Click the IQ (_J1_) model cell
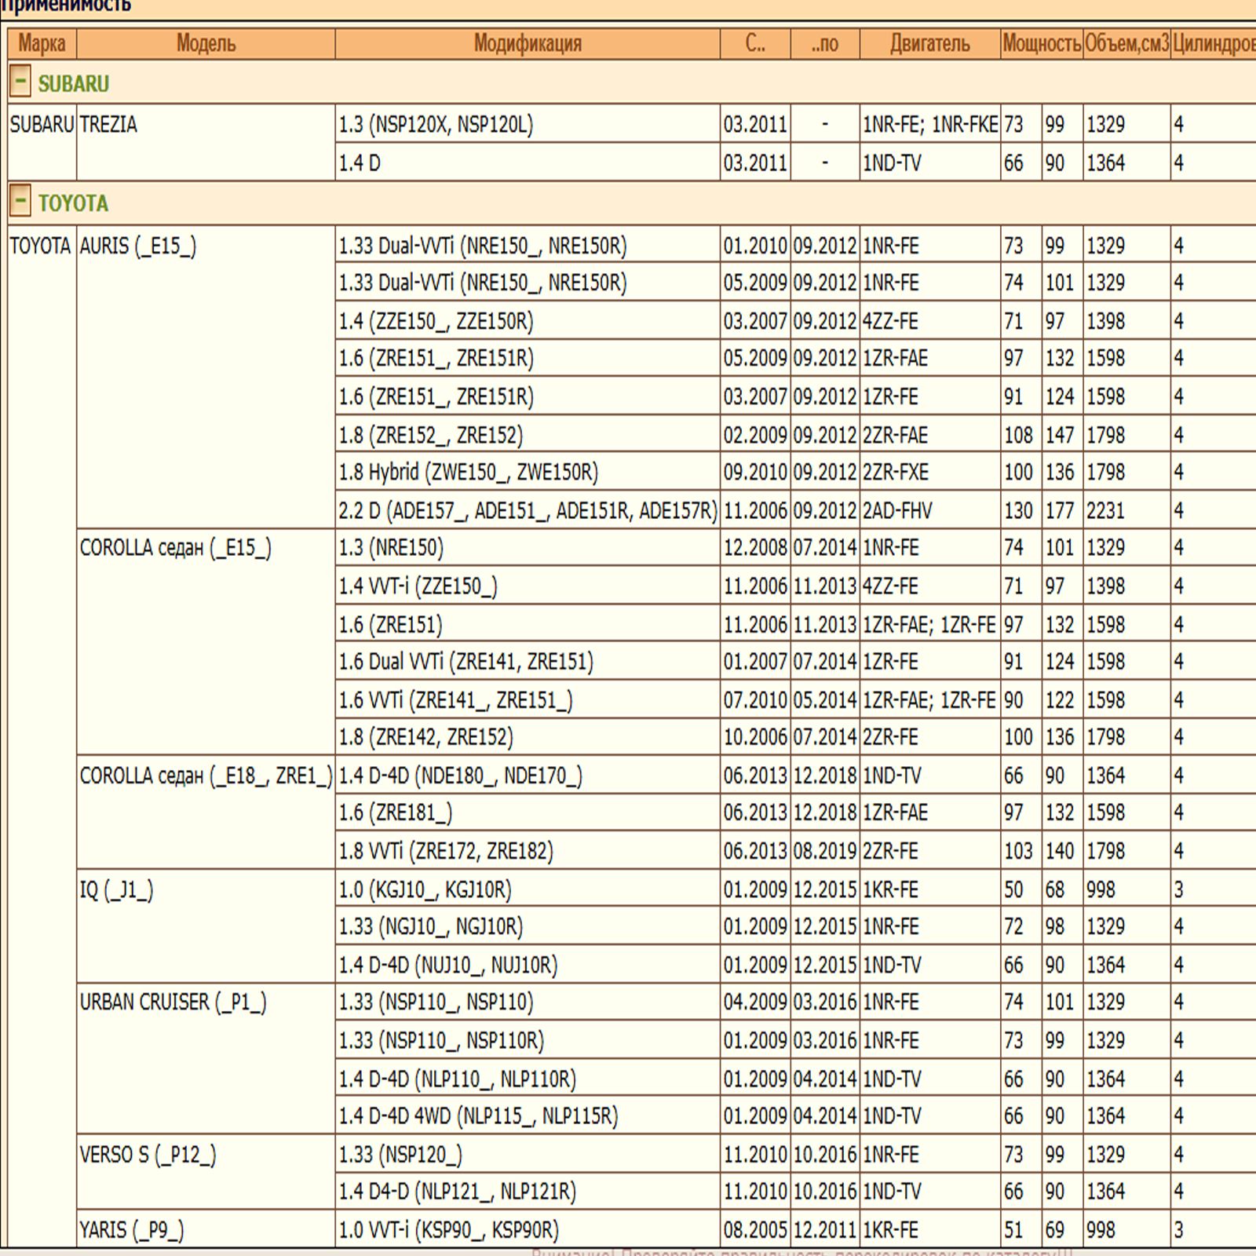 pos(117,890)
